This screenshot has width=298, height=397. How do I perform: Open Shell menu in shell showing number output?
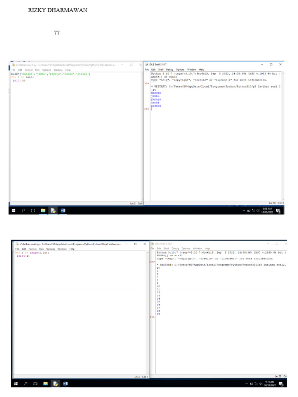166,249
